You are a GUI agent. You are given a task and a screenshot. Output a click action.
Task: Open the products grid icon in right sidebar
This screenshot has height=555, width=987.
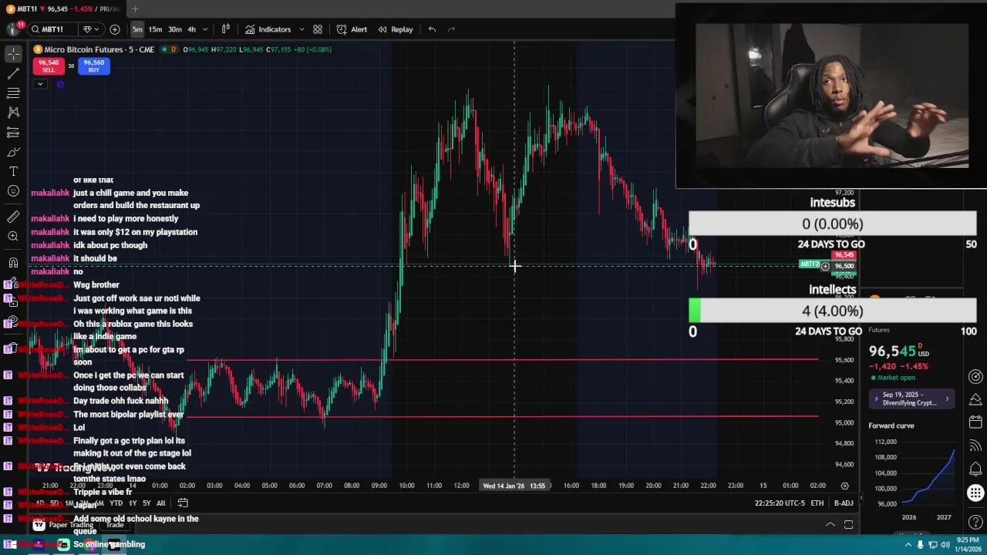(975, 493)
